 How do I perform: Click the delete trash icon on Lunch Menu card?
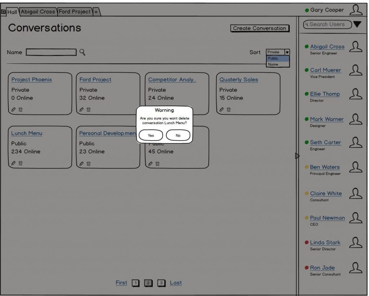click(21, 163)
